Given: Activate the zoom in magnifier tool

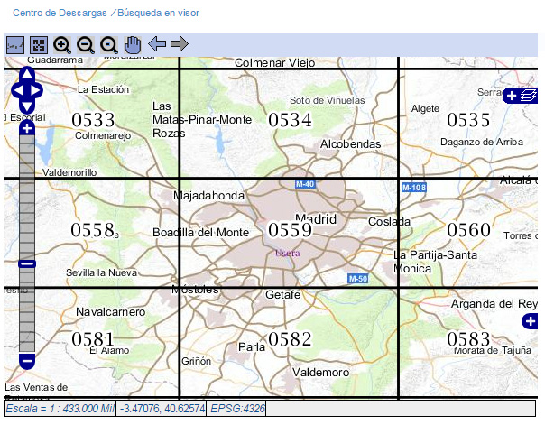Looking at the screenshot, I should coord(62,45).
